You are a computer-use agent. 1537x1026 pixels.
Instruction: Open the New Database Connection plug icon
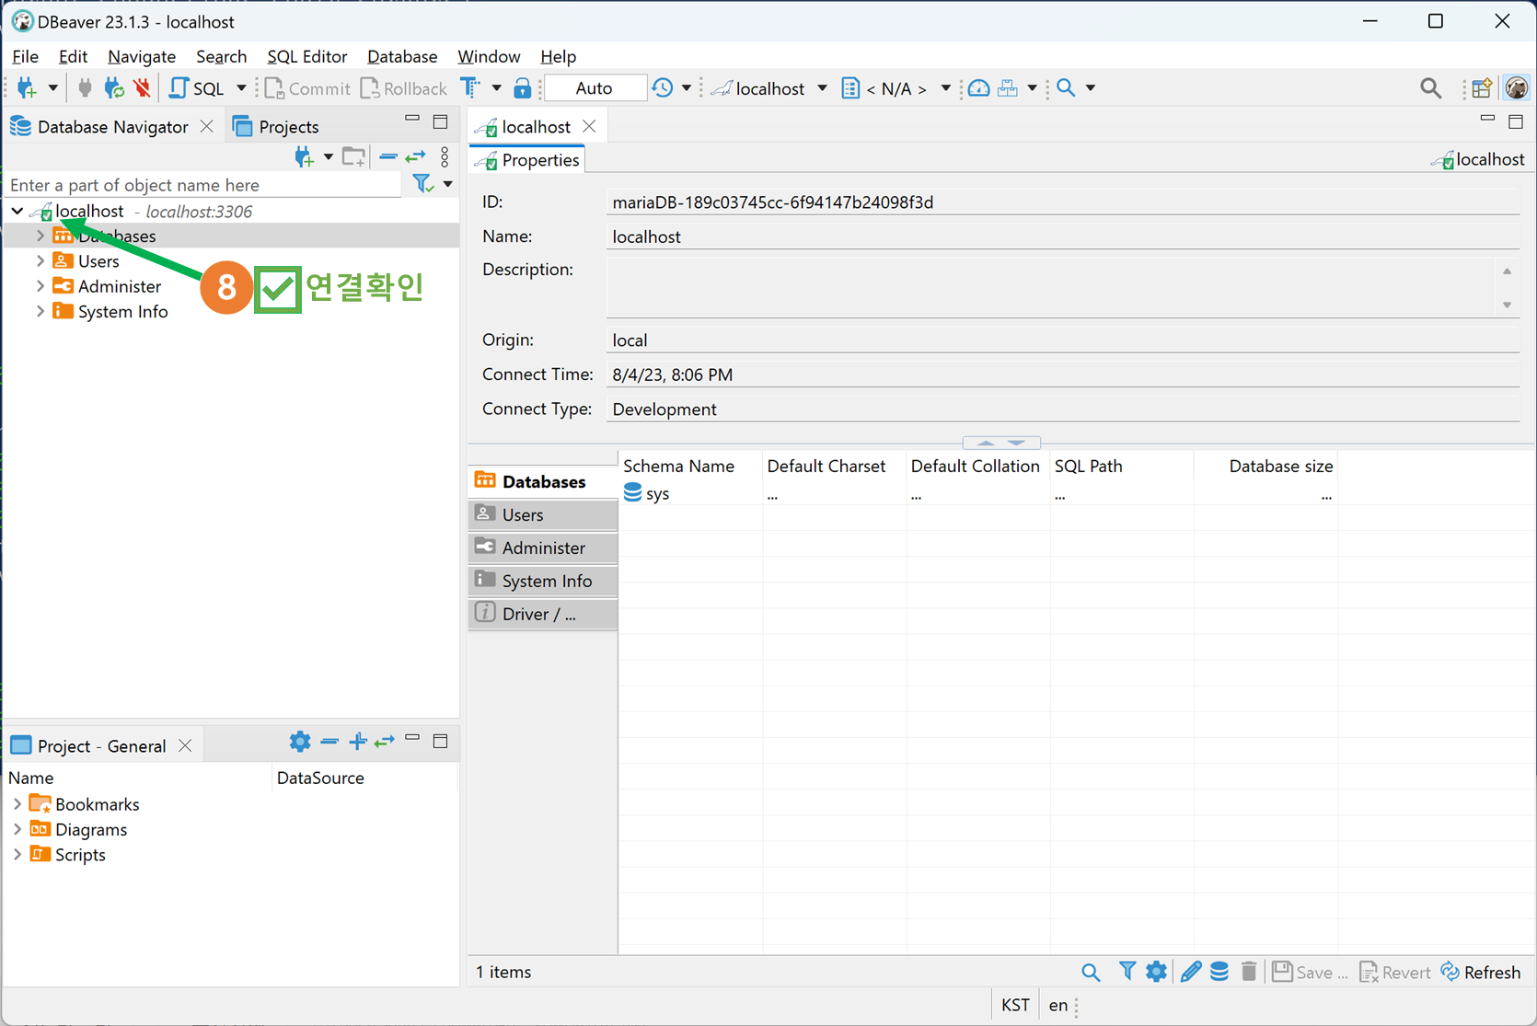pos(27,88)
